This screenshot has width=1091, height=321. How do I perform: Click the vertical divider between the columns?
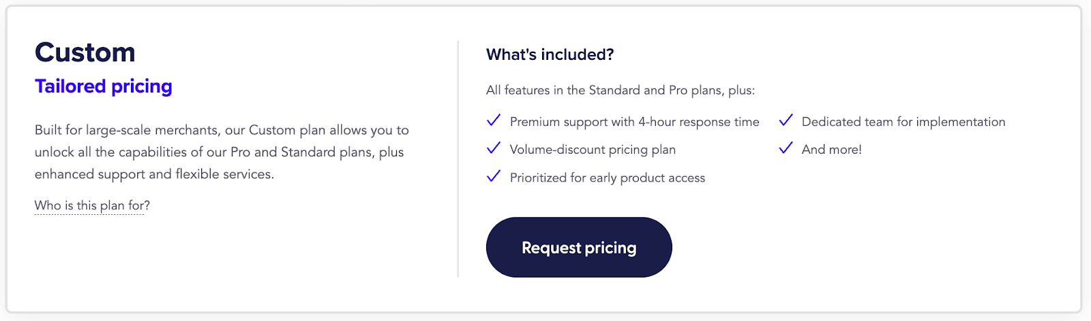[458, 159]
